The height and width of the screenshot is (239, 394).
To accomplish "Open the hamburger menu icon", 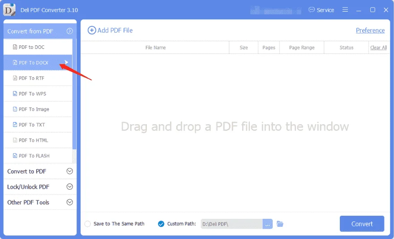I will pos(345,9).
